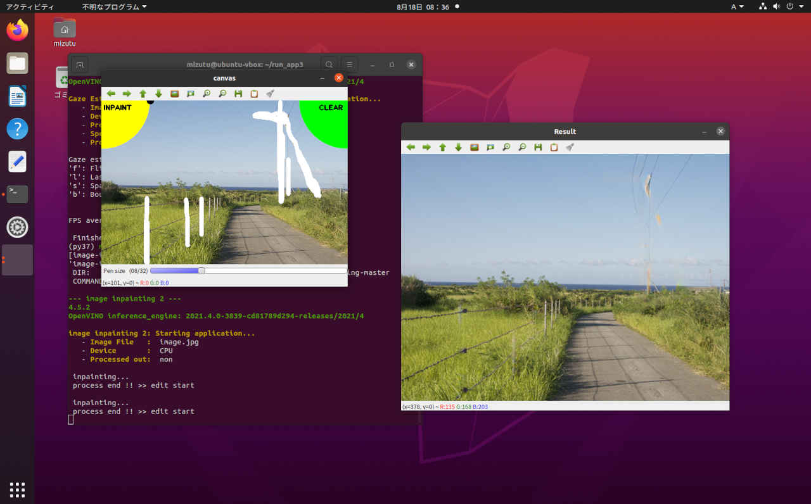Screen dimensions: 811x504
Task: Adjust the Pen size slider
Action: pyautogui.click(x=201, y=270)
